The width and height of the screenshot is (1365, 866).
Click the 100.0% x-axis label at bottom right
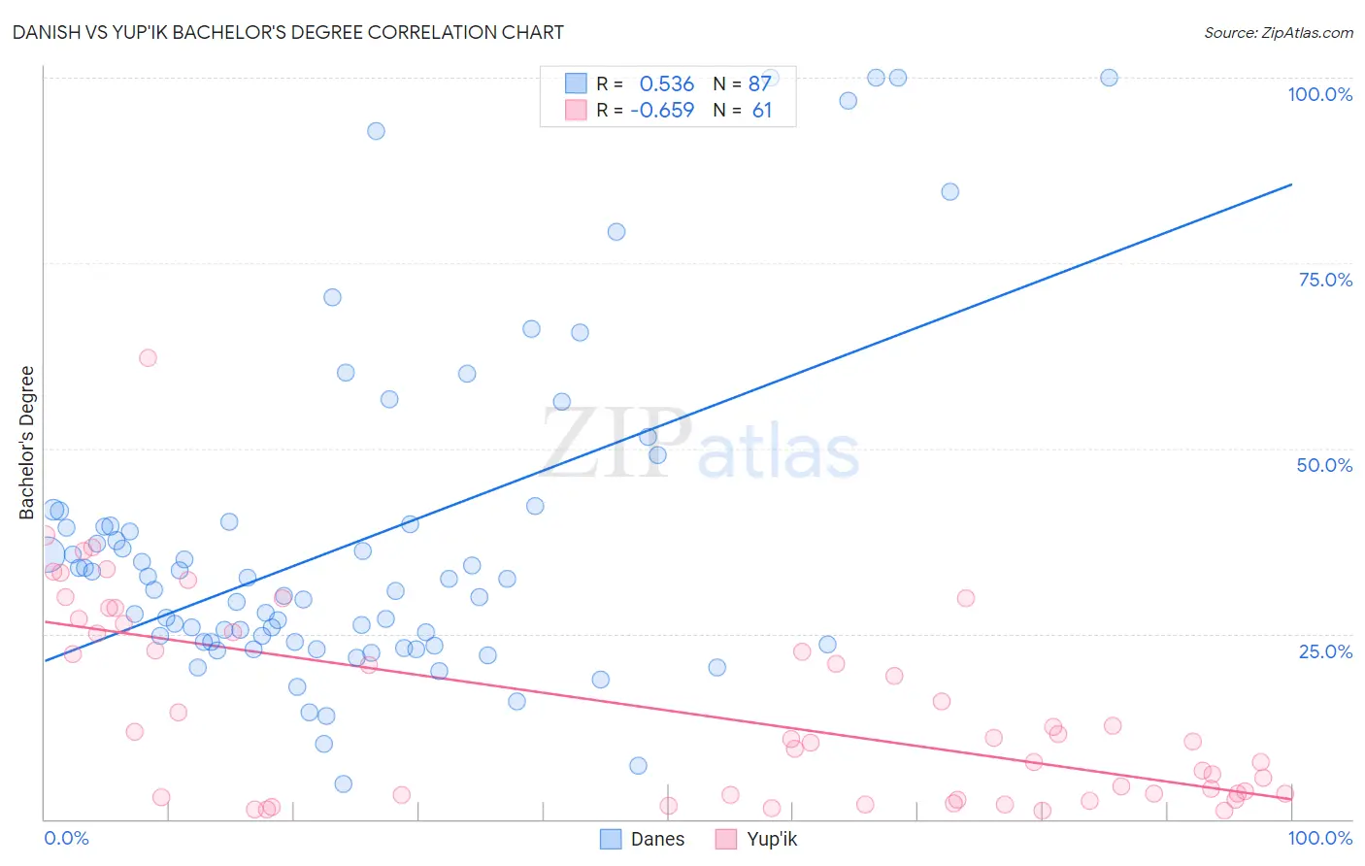[1319, 838]
